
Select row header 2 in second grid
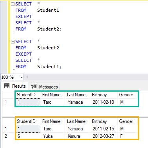[9, 136]
